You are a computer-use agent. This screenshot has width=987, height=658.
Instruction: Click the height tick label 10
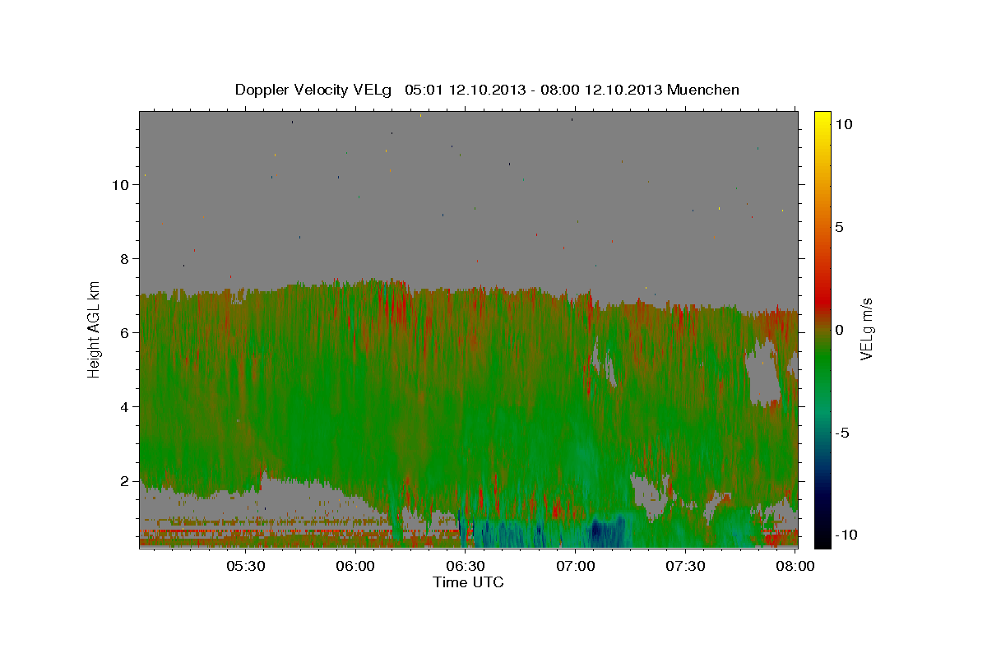120,184
